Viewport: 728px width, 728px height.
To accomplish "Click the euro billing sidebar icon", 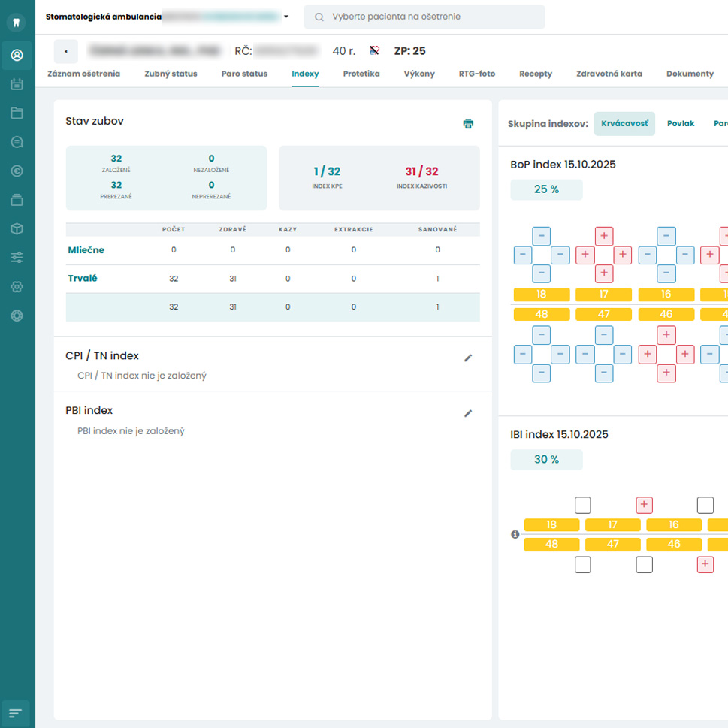I will coord(17,171).
